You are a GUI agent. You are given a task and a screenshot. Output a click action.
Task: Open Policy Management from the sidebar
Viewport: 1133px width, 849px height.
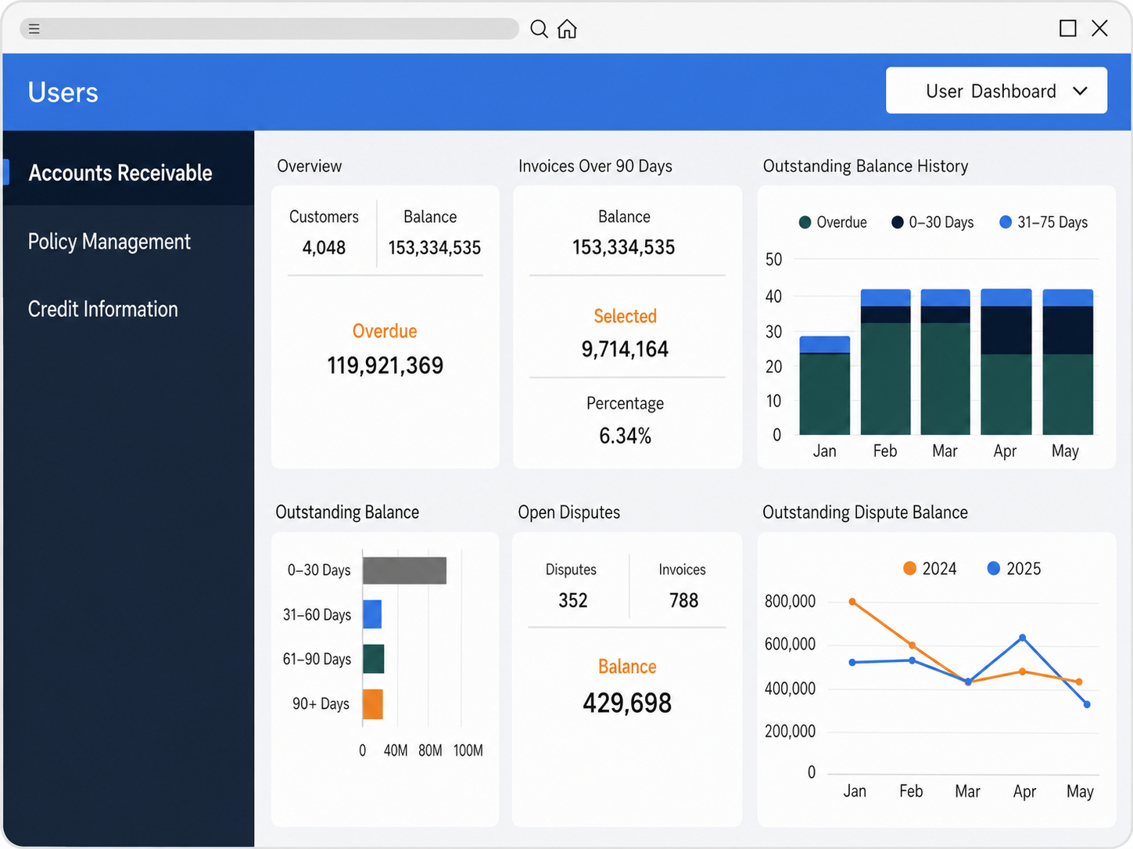click(109, 242)
